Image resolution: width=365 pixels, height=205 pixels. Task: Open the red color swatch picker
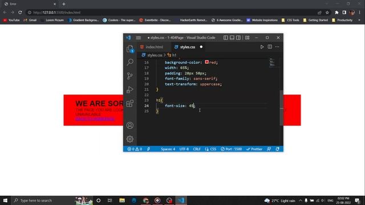click(x=206, y=62)
